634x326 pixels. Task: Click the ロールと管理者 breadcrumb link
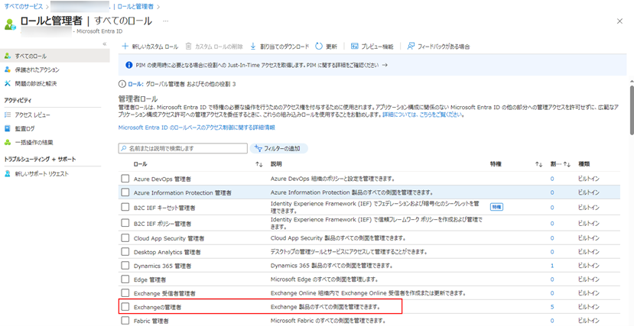tap(135, 6)
